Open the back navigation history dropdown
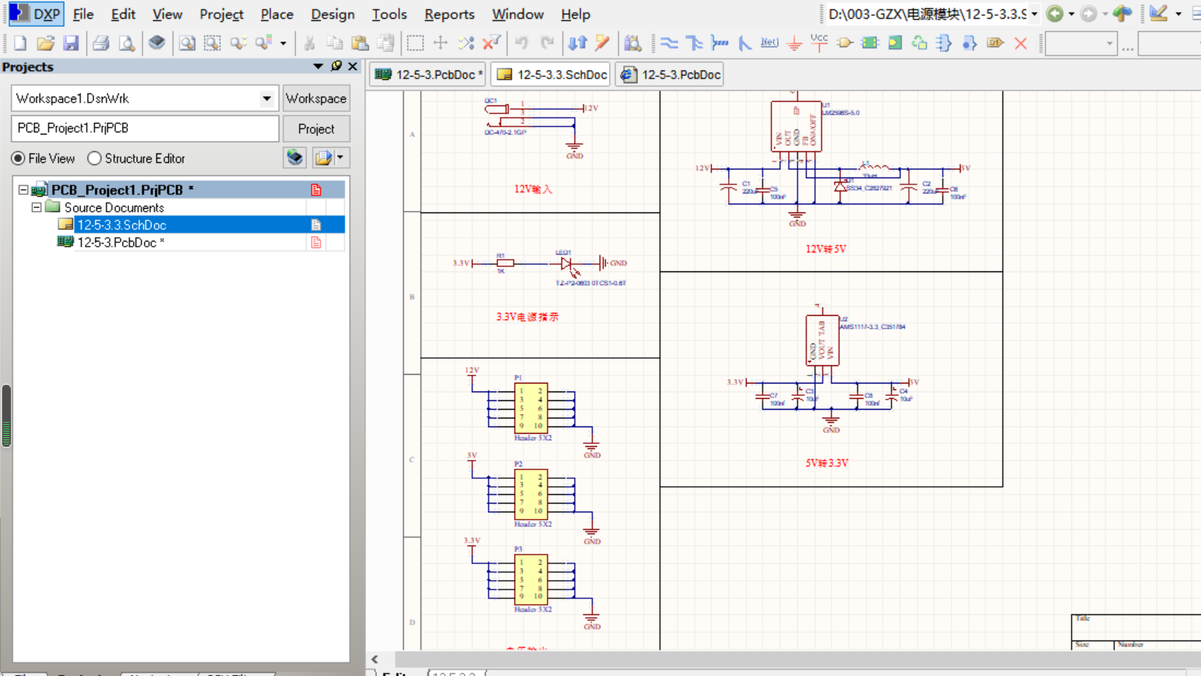The image size is (1201, 676). click(1071, 14)
